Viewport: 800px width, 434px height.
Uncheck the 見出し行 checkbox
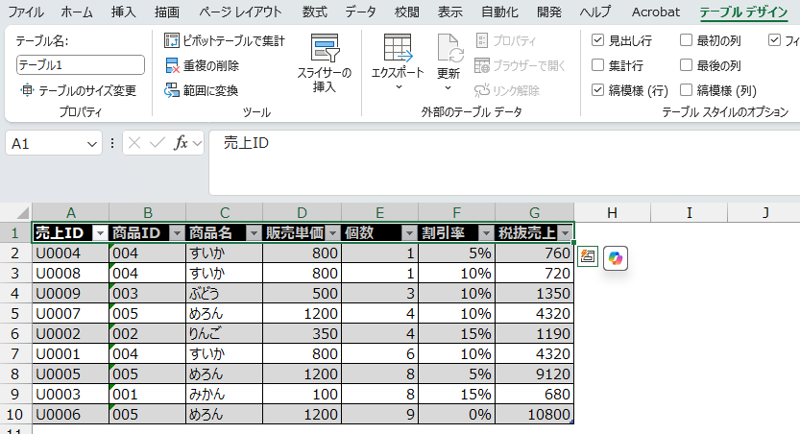(x=597, y=40)
